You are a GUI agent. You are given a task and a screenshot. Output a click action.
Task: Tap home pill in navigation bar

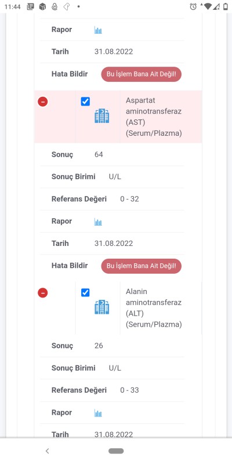[x=116, y=451]
